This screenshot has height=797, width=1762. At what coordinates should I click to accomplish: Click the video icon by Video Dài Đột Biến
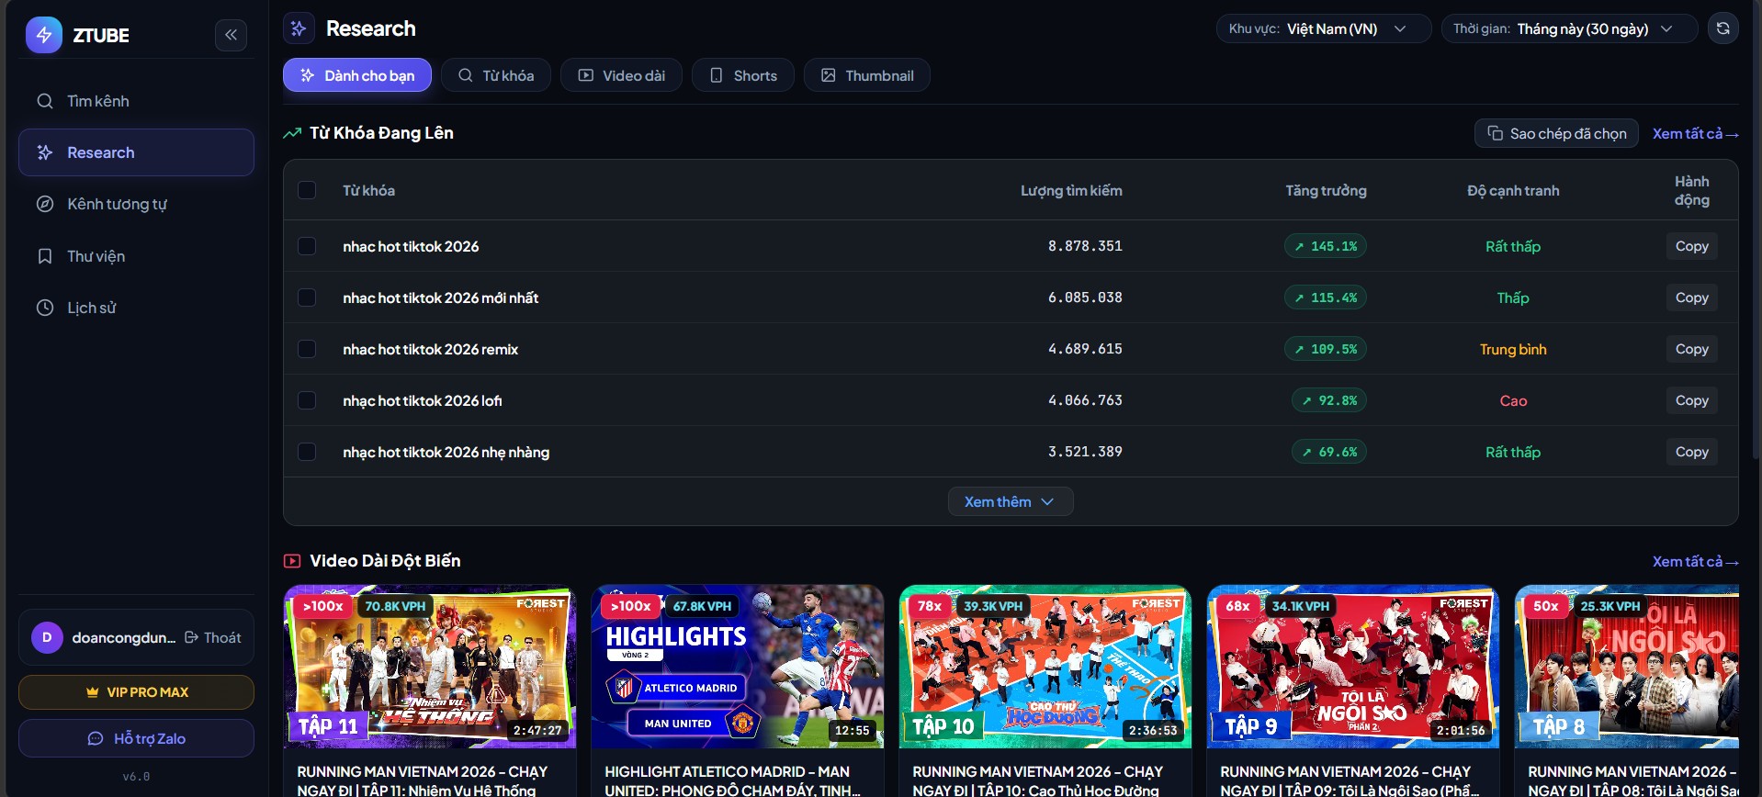[292, 561]
